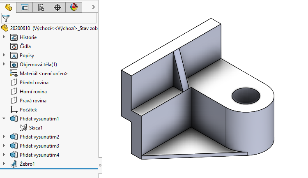Select Přidat vysunutím1 label
308x178 pixels.
[x=39, y=119]
